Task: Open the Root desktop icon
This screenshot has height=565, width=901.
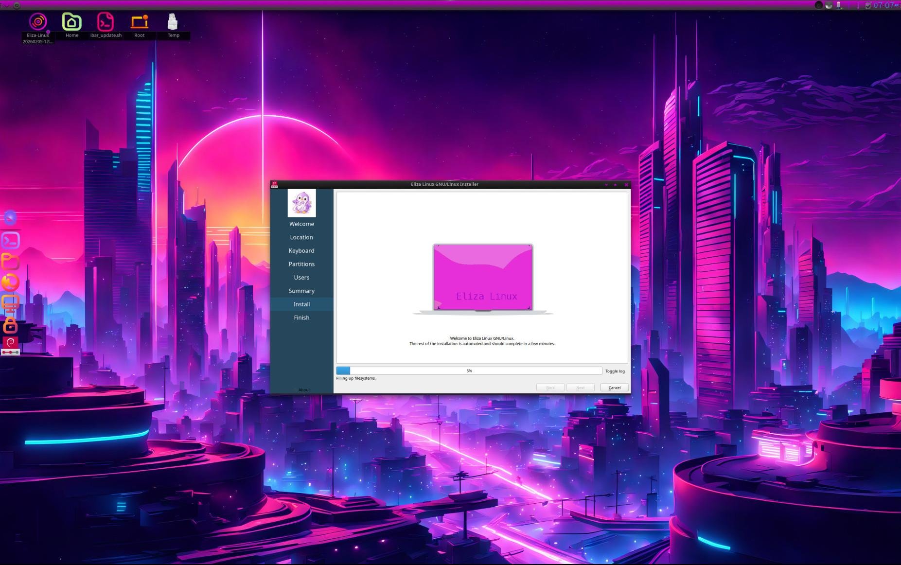Action: (140, 22)
